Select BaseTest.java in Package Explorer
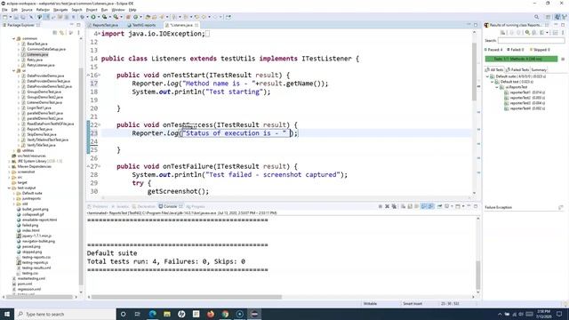The image size is (569, 320). pyautogui.click(x=37, y=44)
